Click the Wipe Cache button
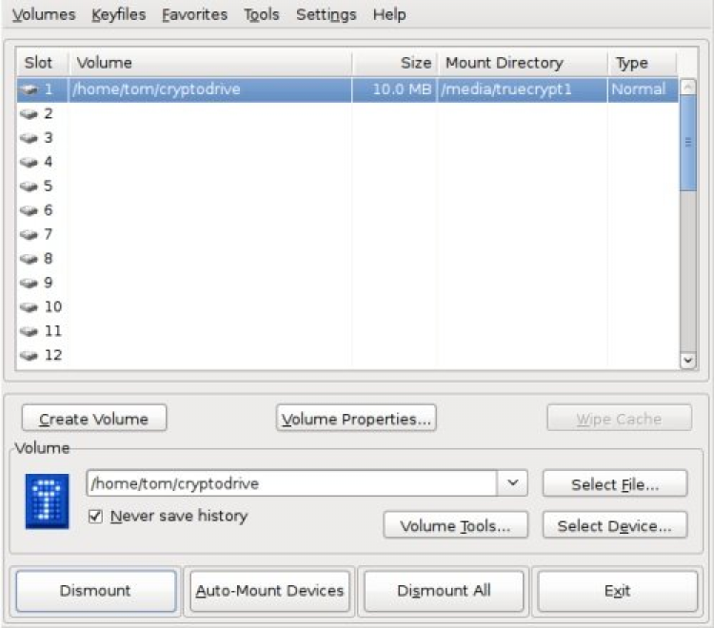Image resolution: width=714 pixels, height=628 pixels. (x=620, y=418)
